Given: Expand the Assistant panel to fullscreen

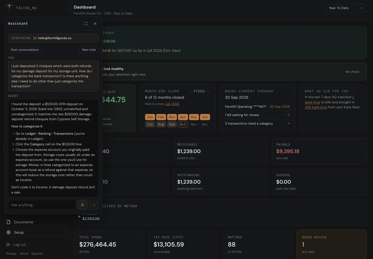Looking at the screenshot, I should [86, 24].
